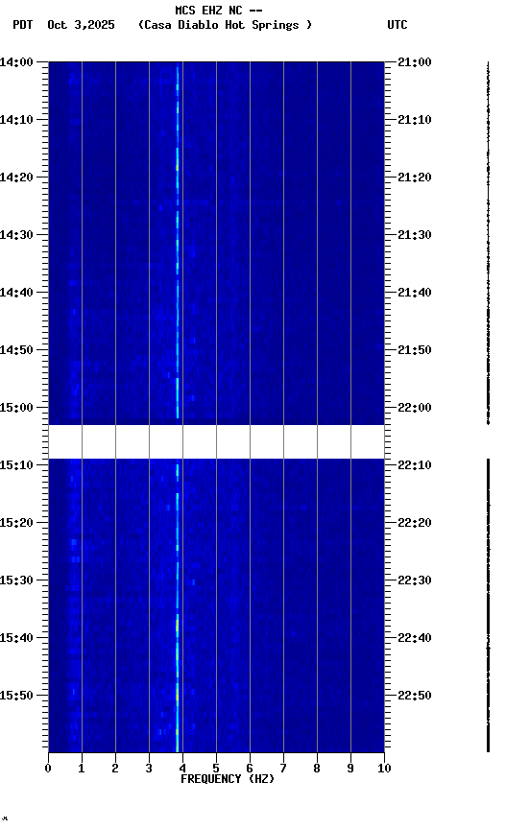Click the 14:10 PDT time label
The image size is (530, 829).
(x=16, y=120)
